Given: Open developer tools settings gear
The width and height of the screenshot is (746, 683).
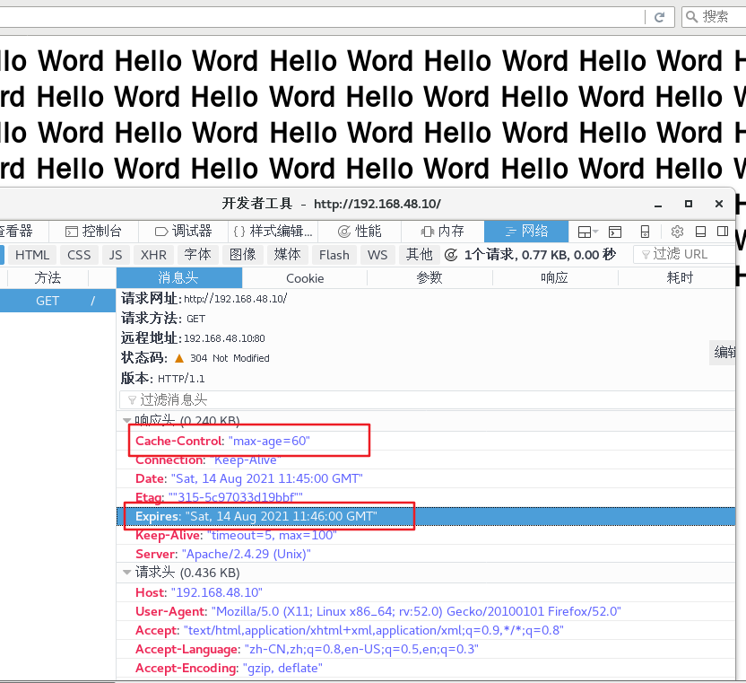Looking at the screenshot, I should [x=677, y=232].
